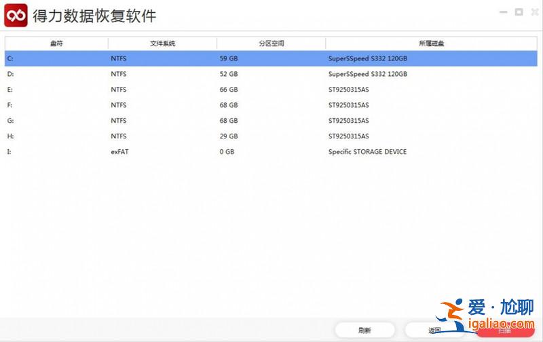Minimize the data recovery window
The image size is (543, 342).
pyautogui.click(x=503, y=12)
